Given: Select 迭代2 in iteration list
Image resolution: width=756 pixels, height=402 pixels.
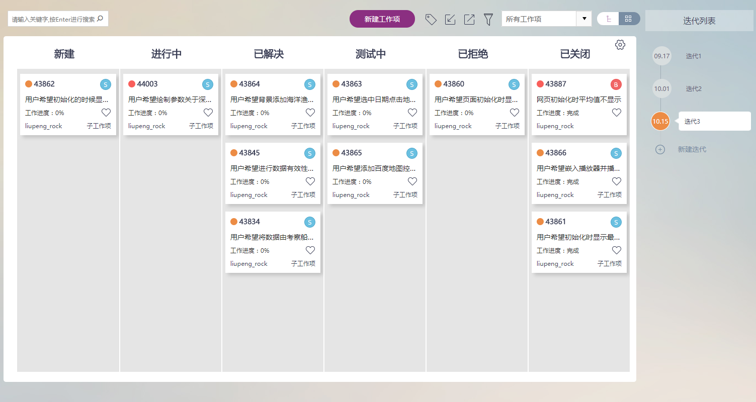Looking at the screenshot, I should [x=693, y=89].
